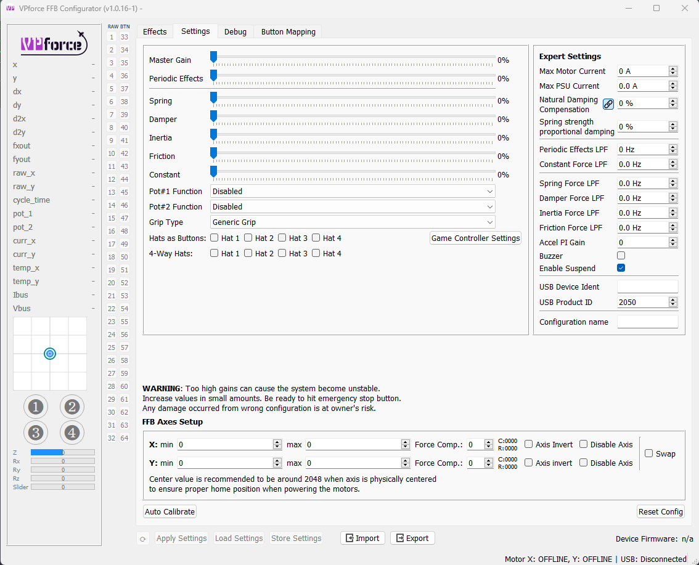The height and width of the screenshot is (565, 699).
Task: Click round joystick button 1
Action: click(36, 407)
